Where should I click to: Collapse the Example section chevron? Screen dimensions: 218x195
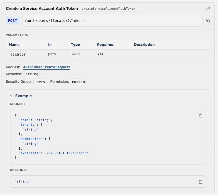click(x=11, y=96)
